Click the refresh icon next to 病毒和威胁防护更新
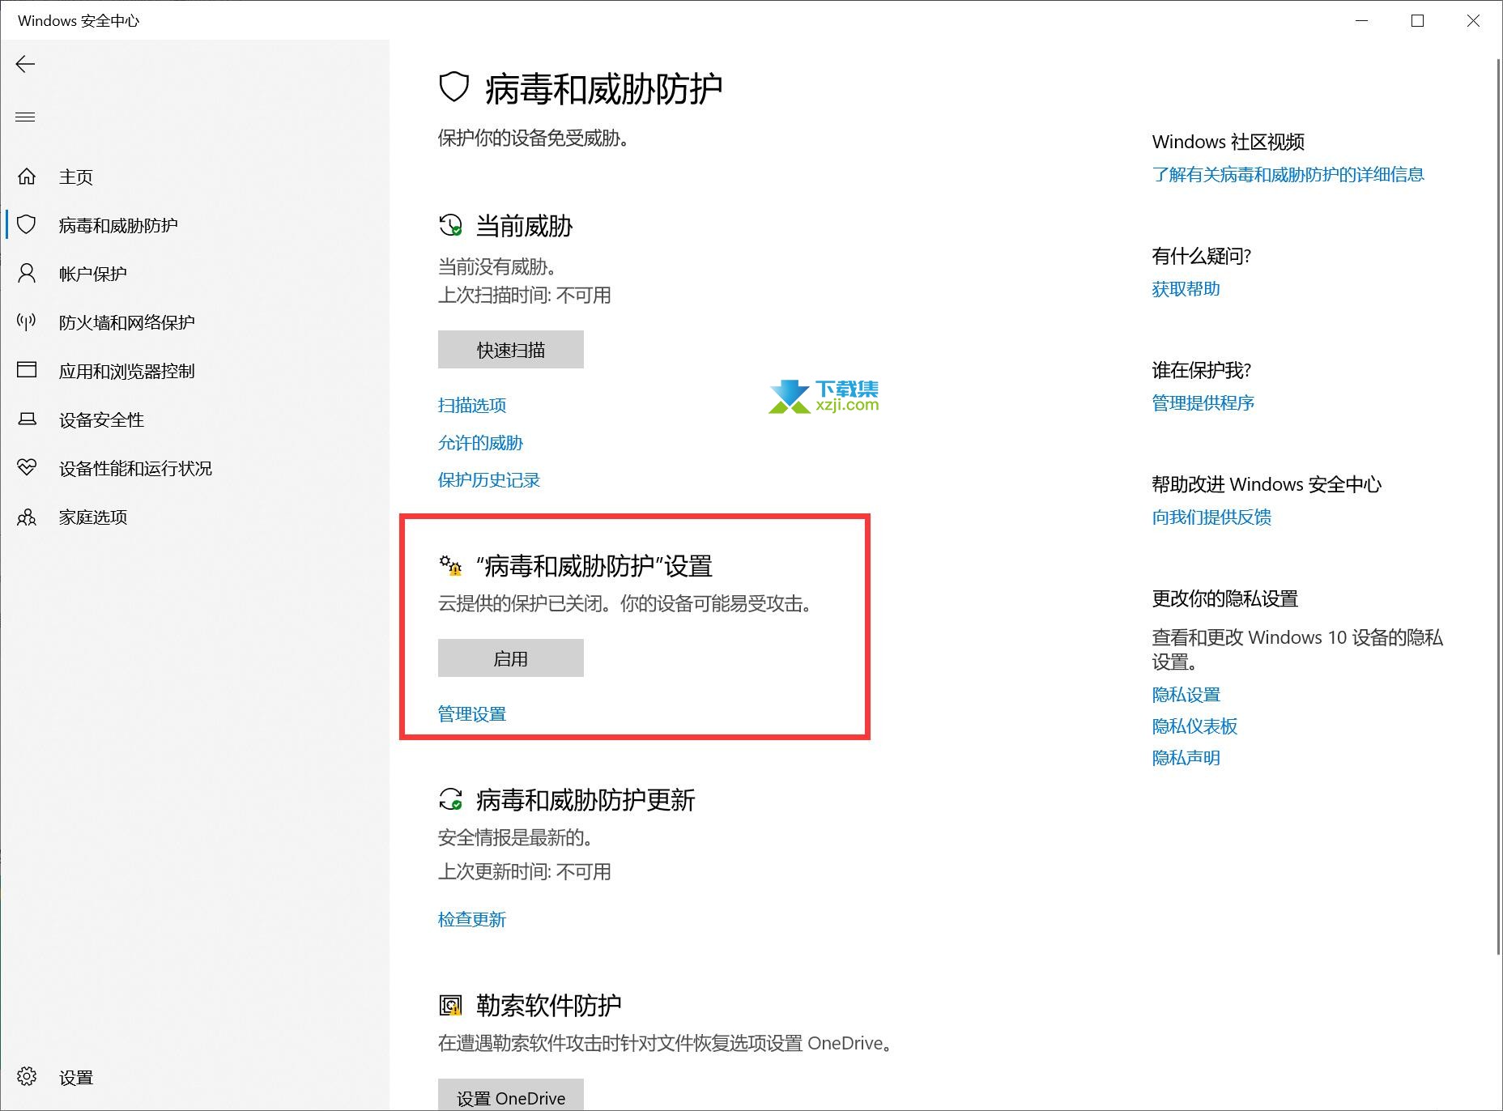This screenshot has width=1503, height=1111. (450, 799)
